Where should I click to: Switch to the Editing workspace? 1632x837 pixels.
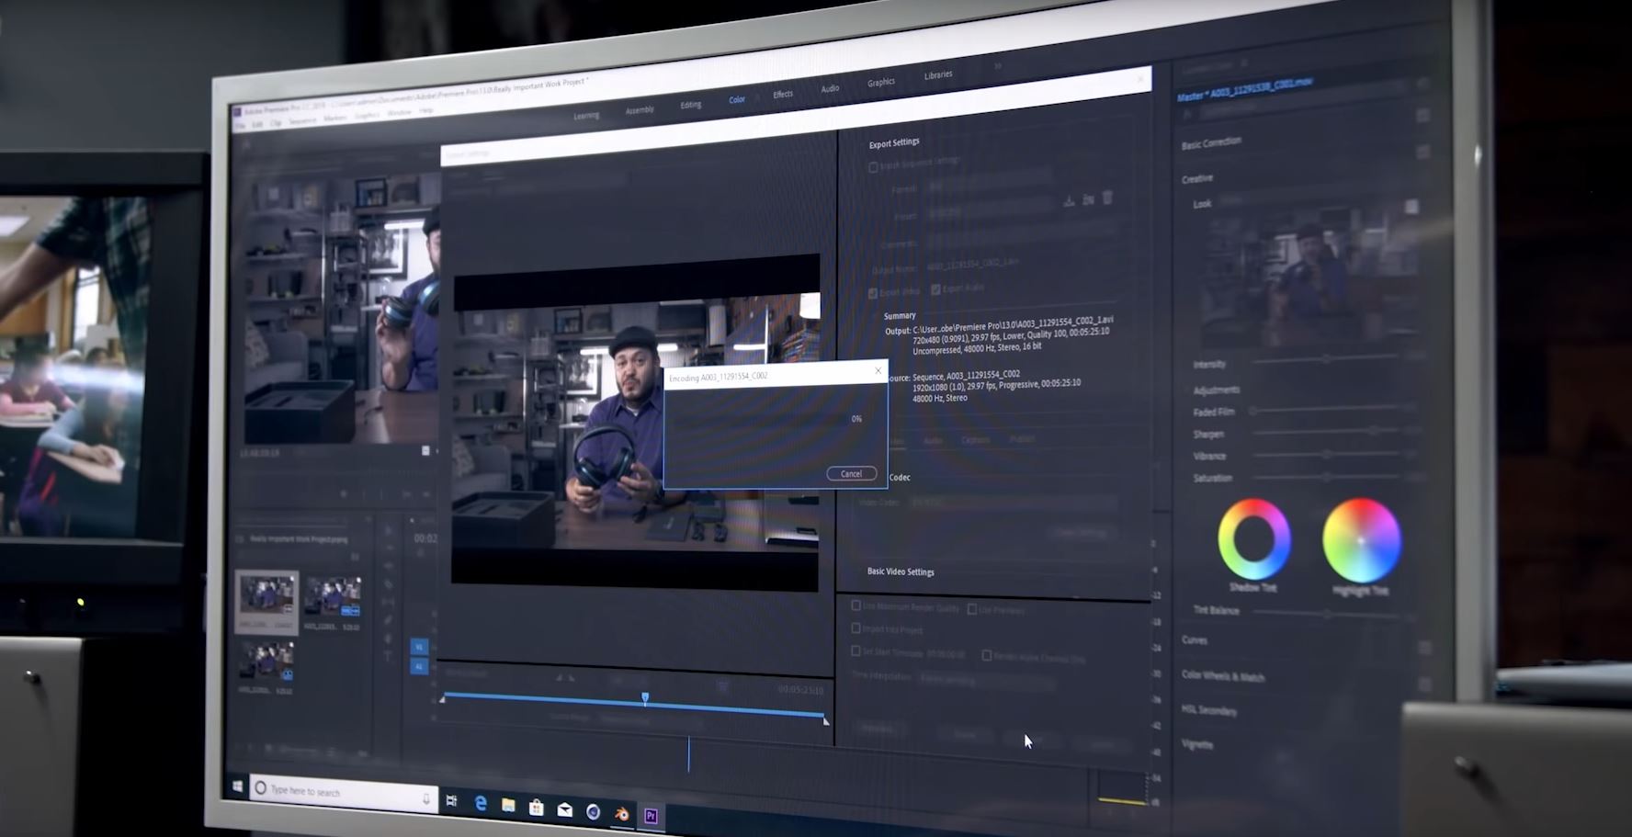pos(691,105)
